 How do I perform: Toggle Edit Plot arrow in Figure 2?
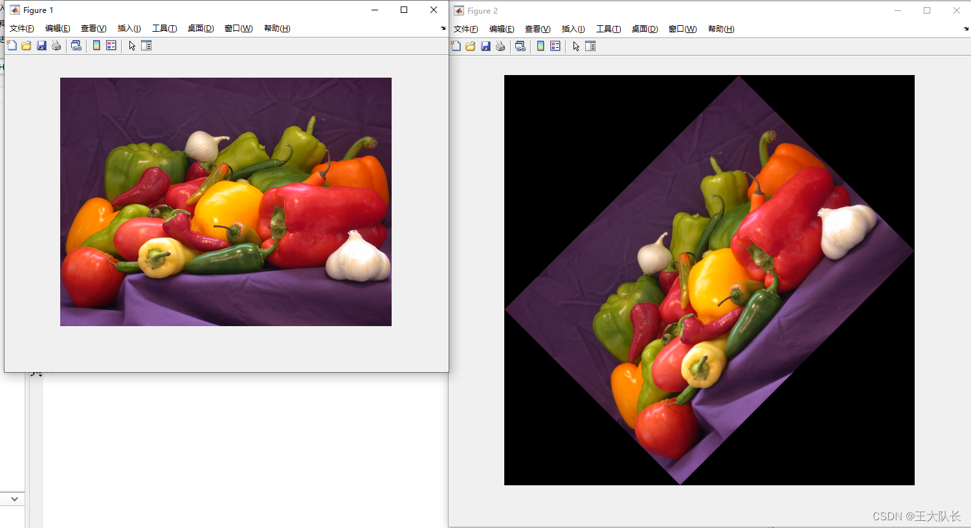coord(576,46)
